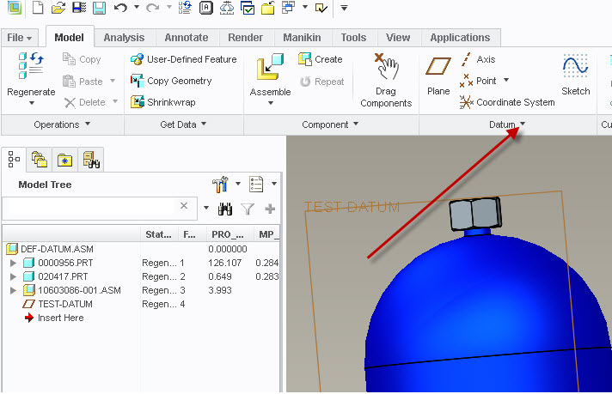The width and height of the screenshot is (612, 394).
Task: Activate the Drag Components tool
Action: point(386,77)
